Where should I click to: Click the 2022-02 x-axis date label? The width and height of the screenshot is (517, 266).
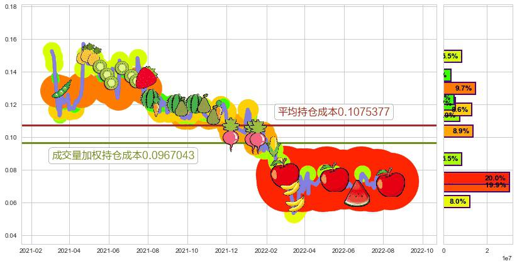click(x=265, y=251)
